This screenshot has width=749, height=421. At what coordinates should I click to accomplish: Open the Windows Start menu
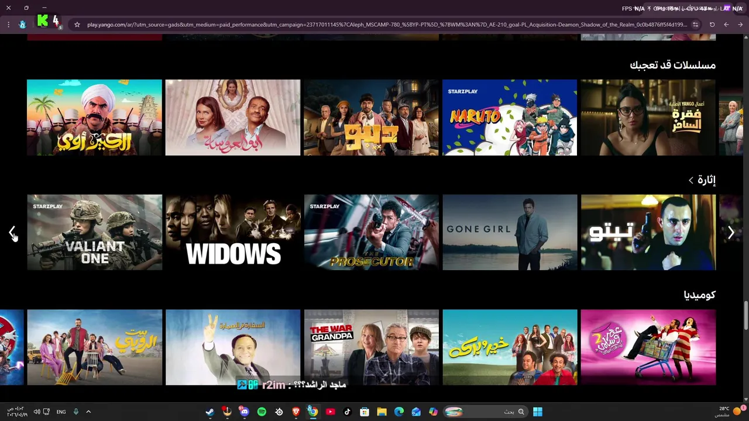538,412
